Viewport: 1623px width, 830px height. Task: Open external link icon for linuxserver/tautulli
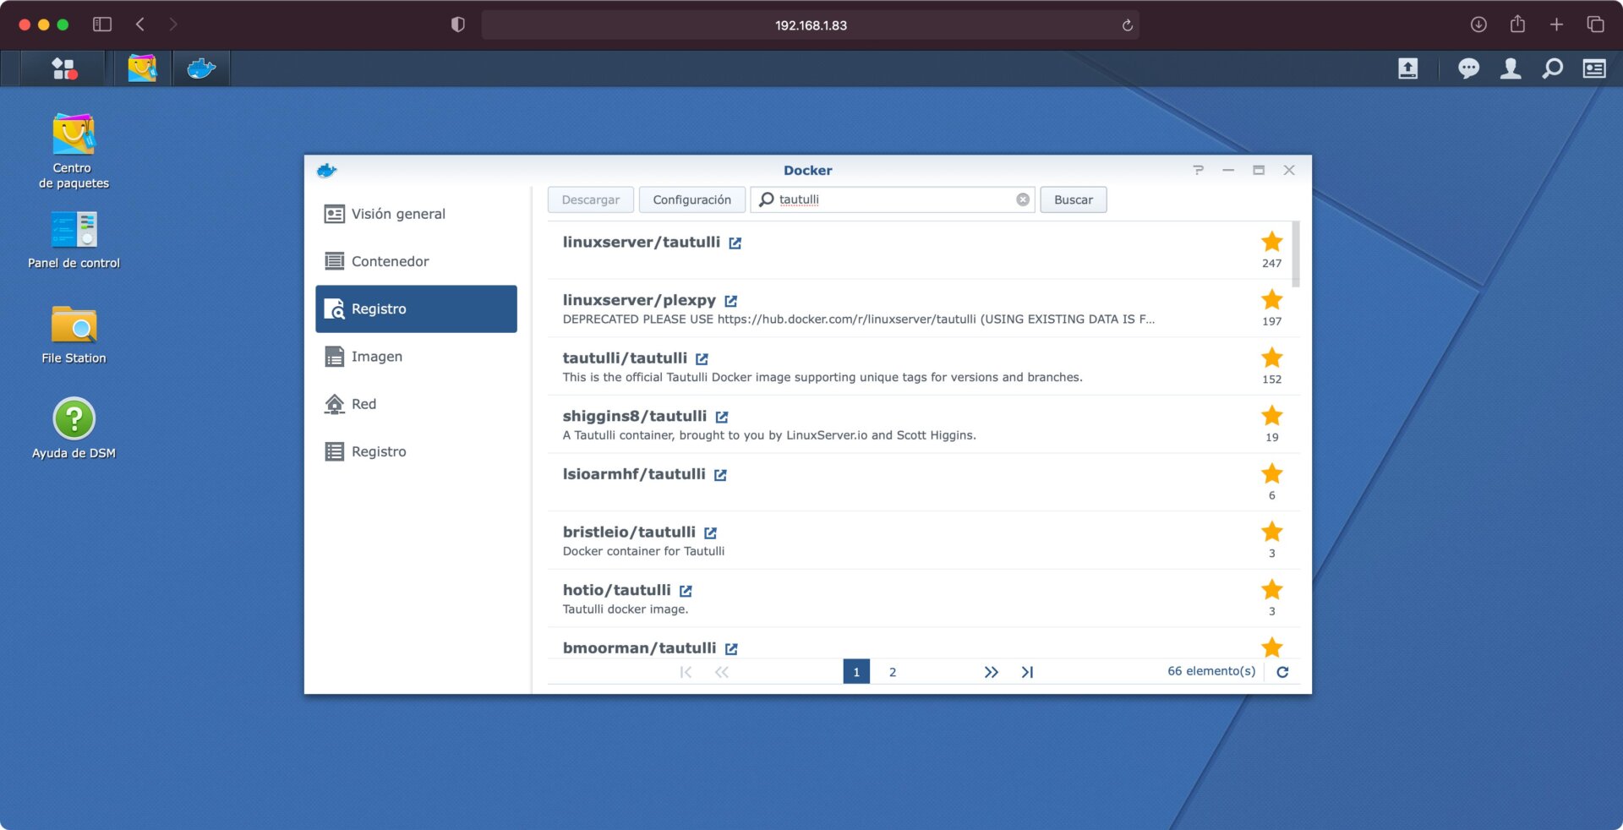coord(735,243)
